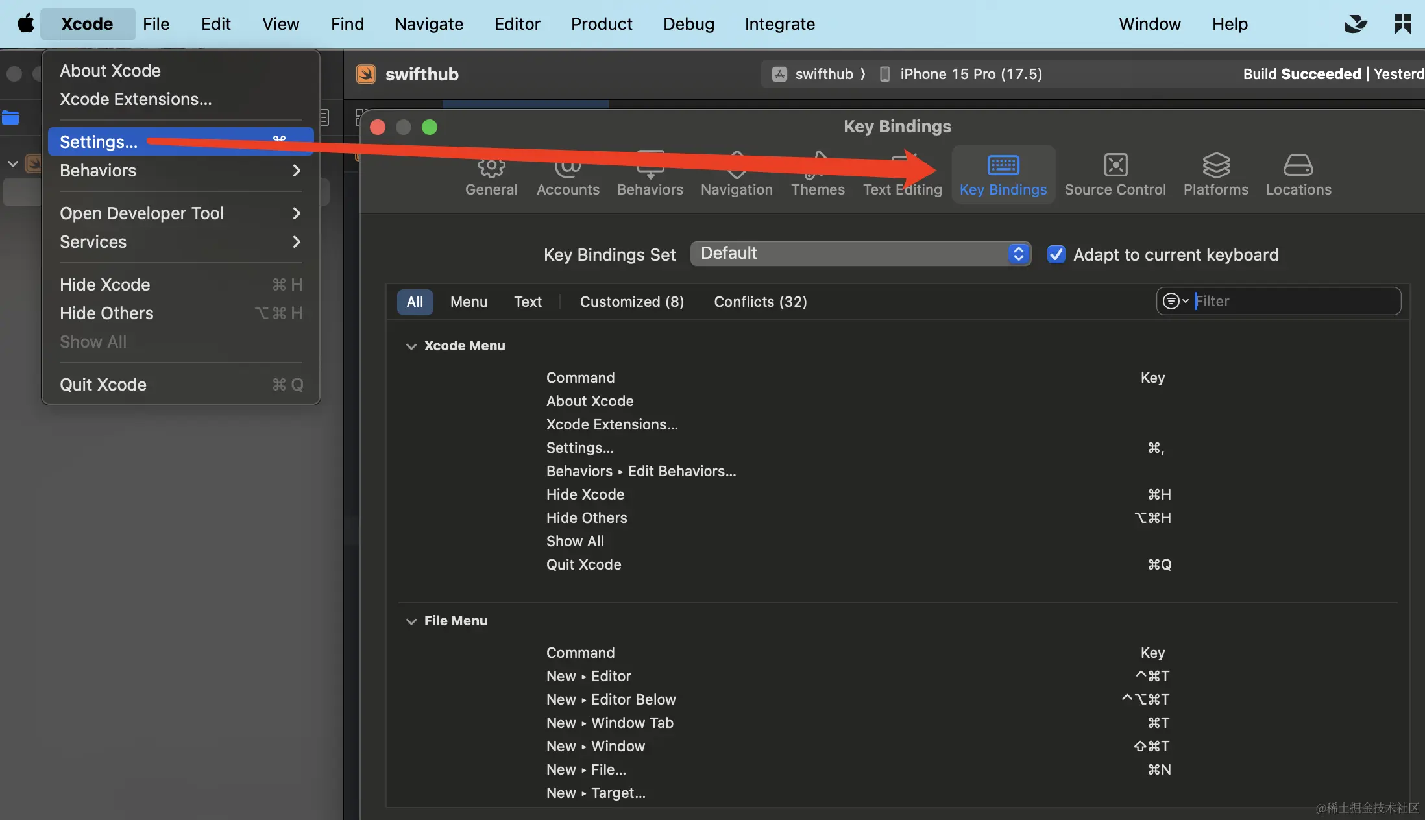Open the Find menu

click(347, 24)
